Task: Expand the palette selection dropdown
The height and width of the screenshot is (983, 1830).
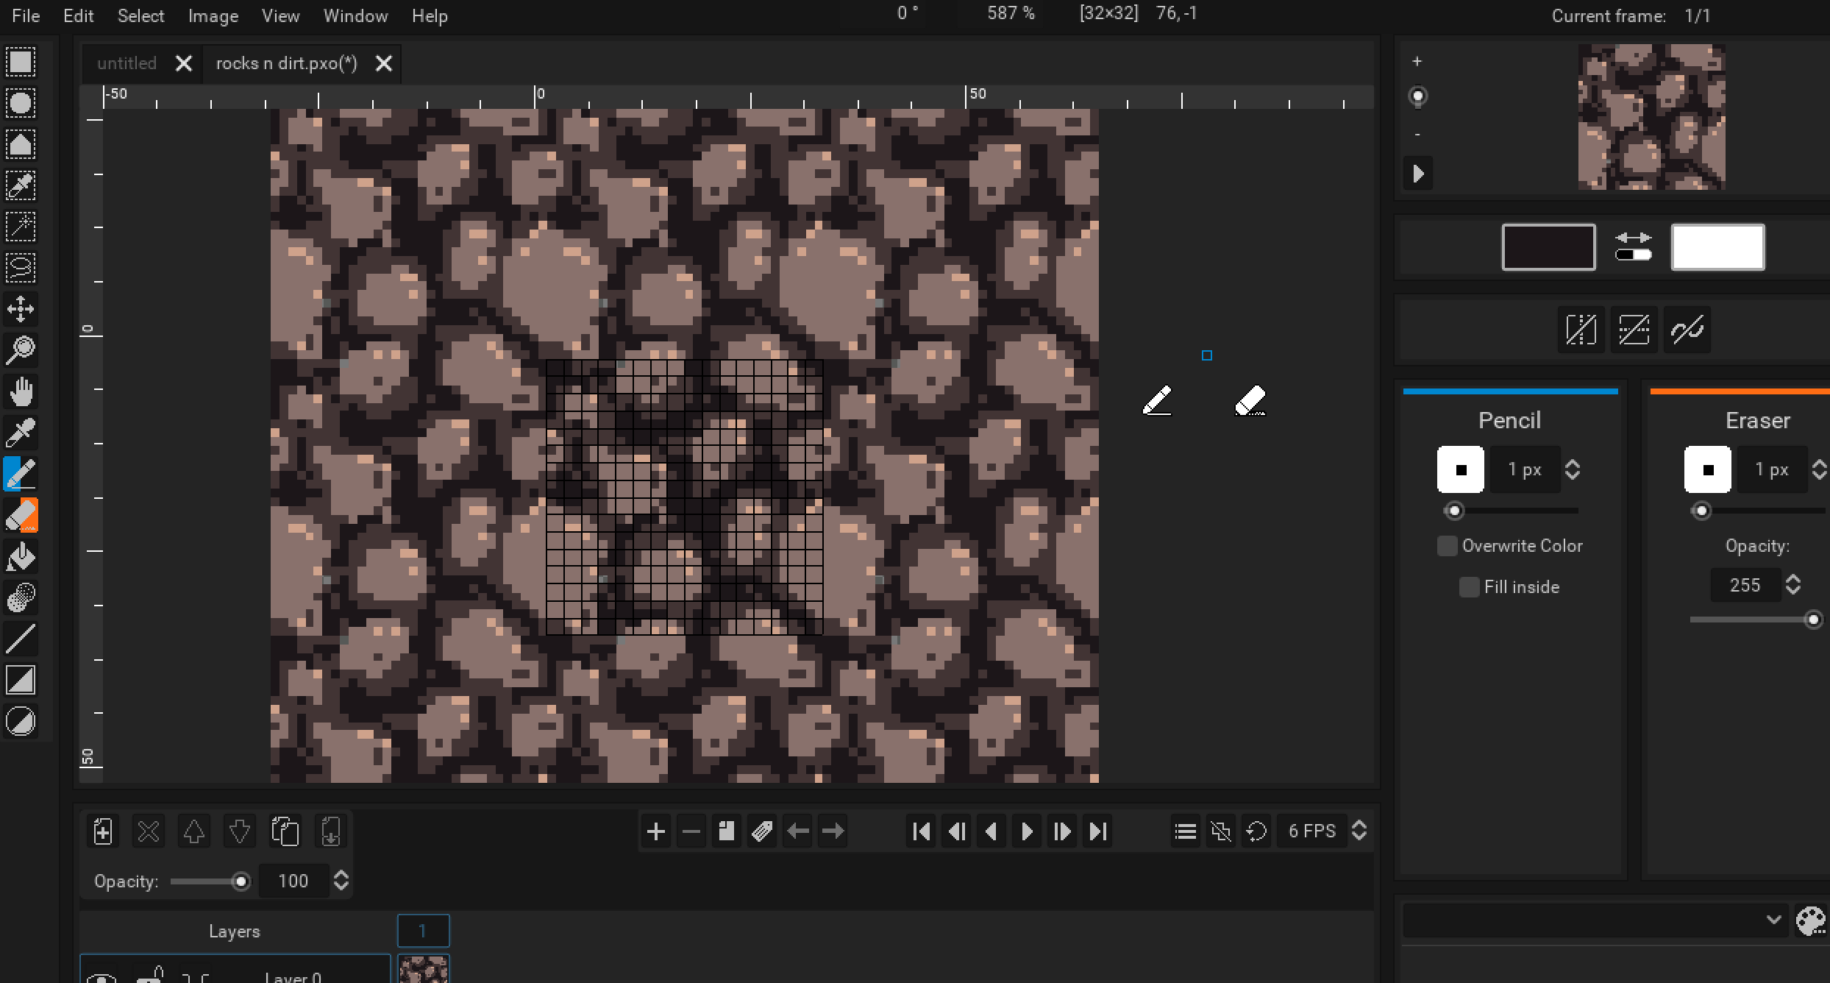Action: (x=1773, y=920)
